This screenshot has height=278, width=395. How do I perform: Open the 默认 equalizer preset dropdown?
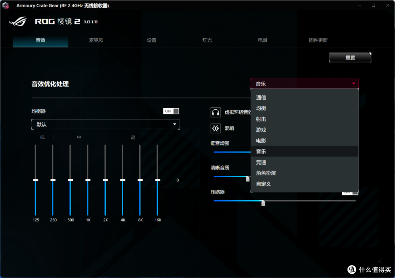pos(106,124)
